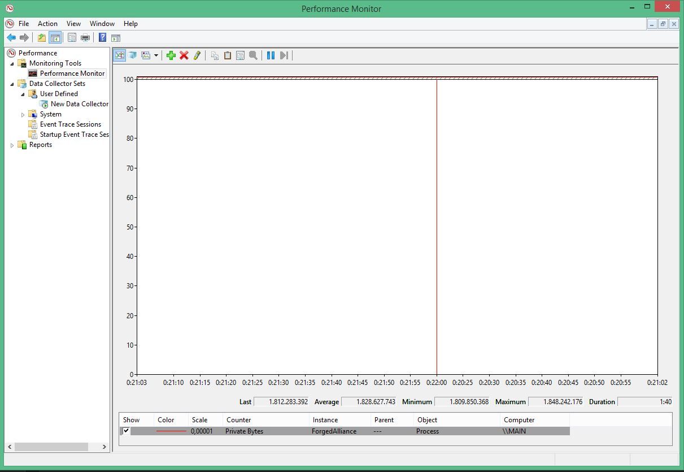
Task: Sort by the Computer column header
Action: [519, 420]
